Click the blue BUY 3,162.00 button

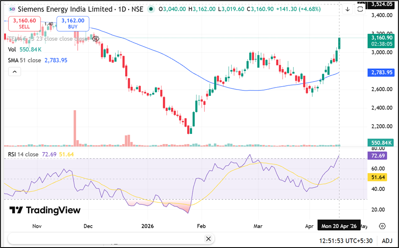[x=72, y=24]
